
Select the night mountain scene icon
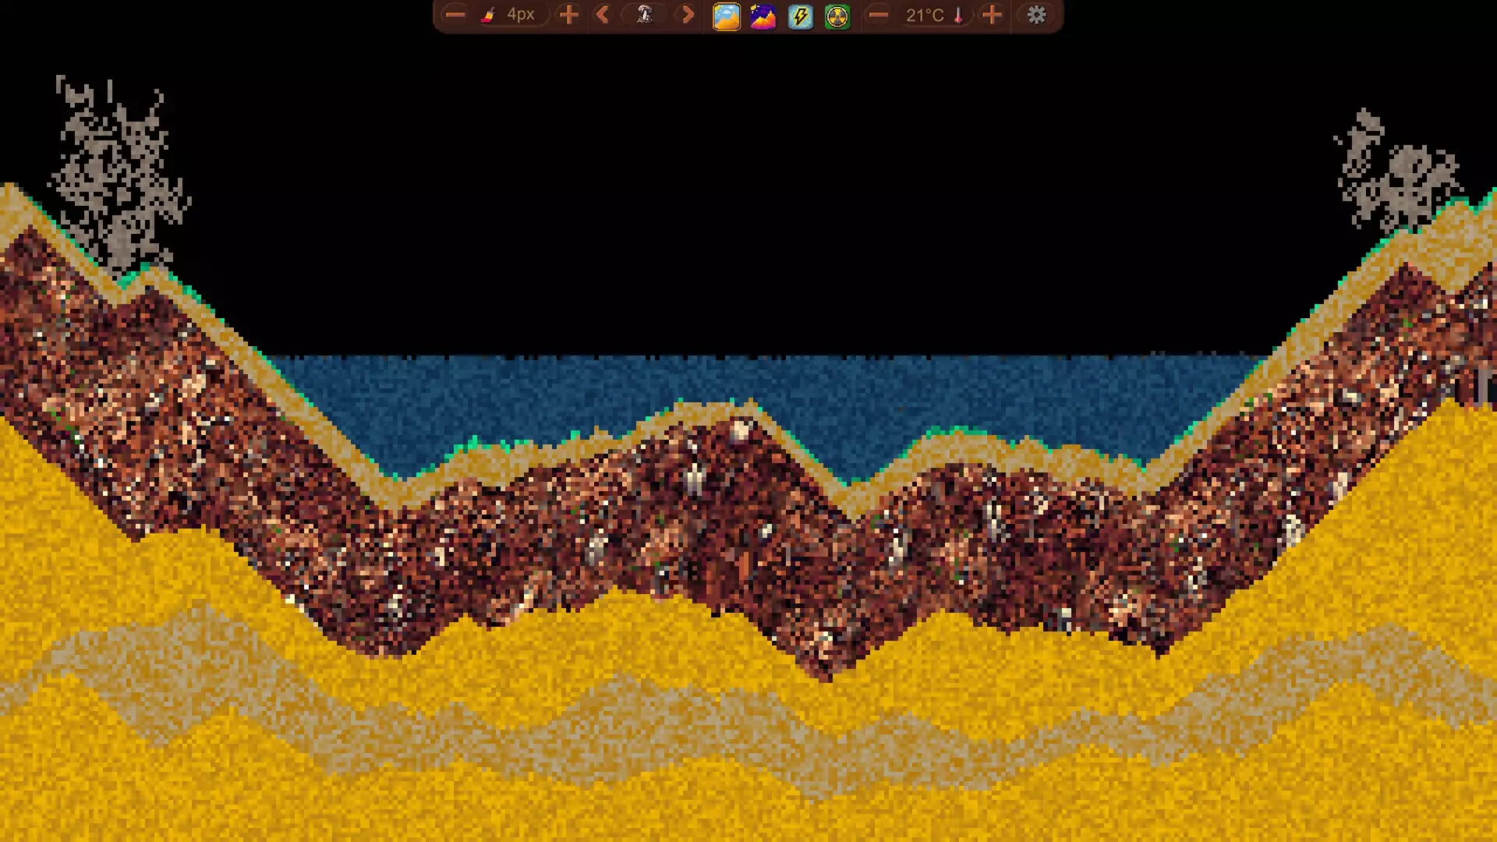pyautogui.click(x=762, y=15)
